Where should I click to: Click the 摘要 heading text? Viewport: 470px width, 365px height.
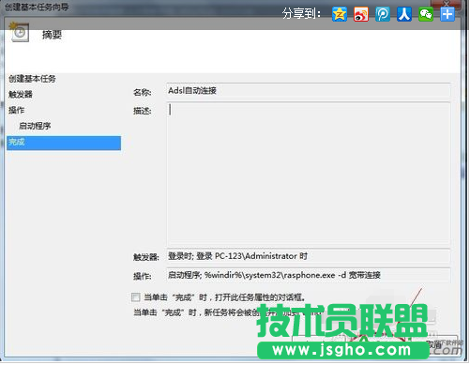52,35
